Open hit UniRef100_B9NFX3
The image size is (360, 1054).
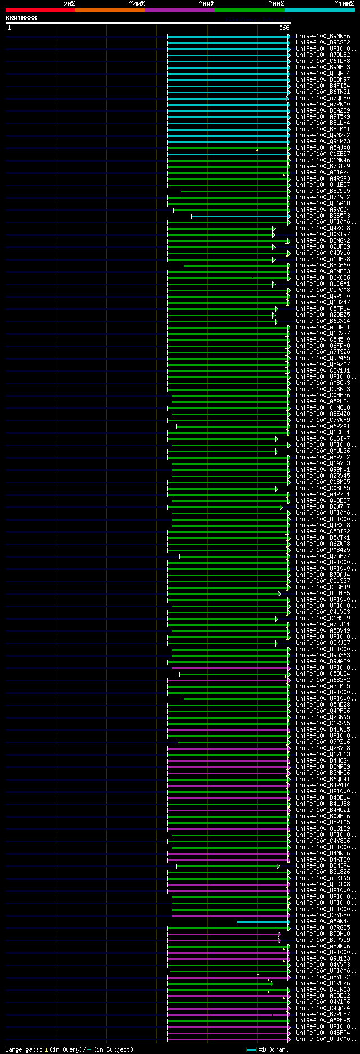(x=323, y=67)
